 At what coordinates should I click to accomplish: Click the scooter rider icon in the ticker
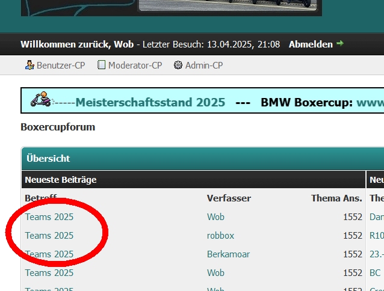coord(41,100)
